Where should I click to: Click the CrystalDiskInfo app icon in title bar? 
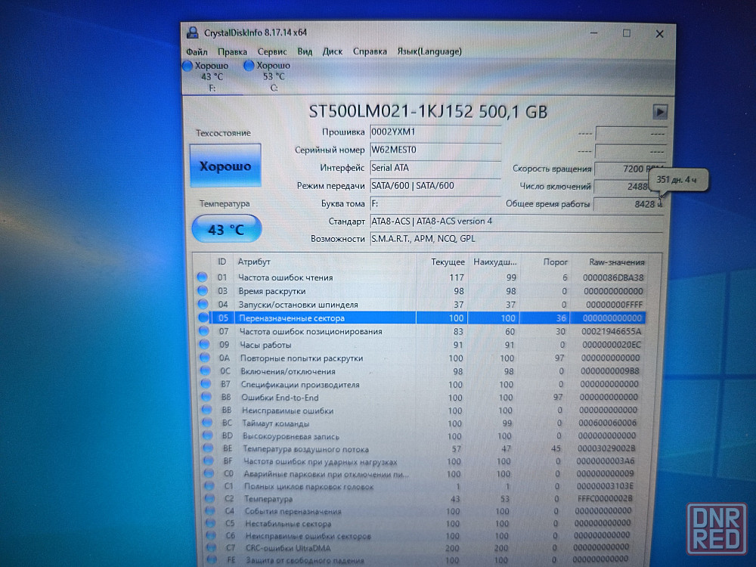[193, 33]
